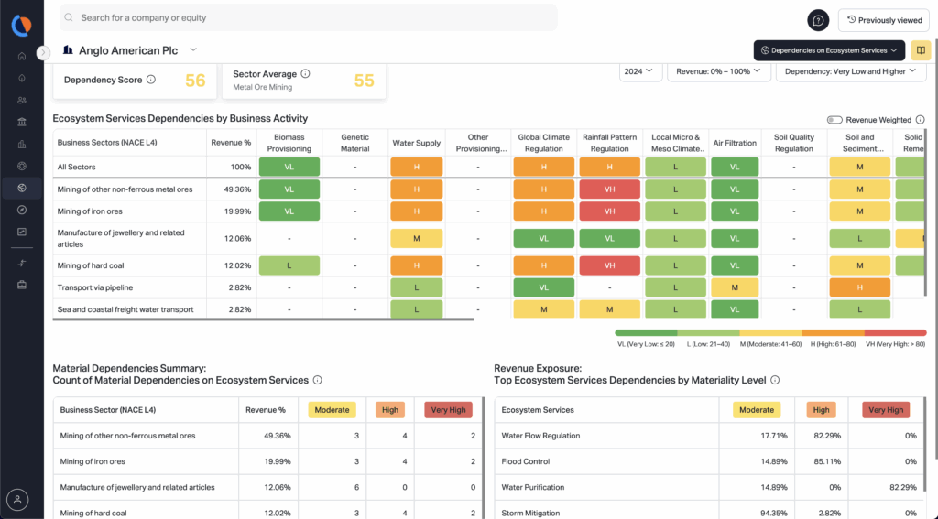Expand the left sidebar with arrow
This screenshot has width=938, height=519.
click(43, 53)
